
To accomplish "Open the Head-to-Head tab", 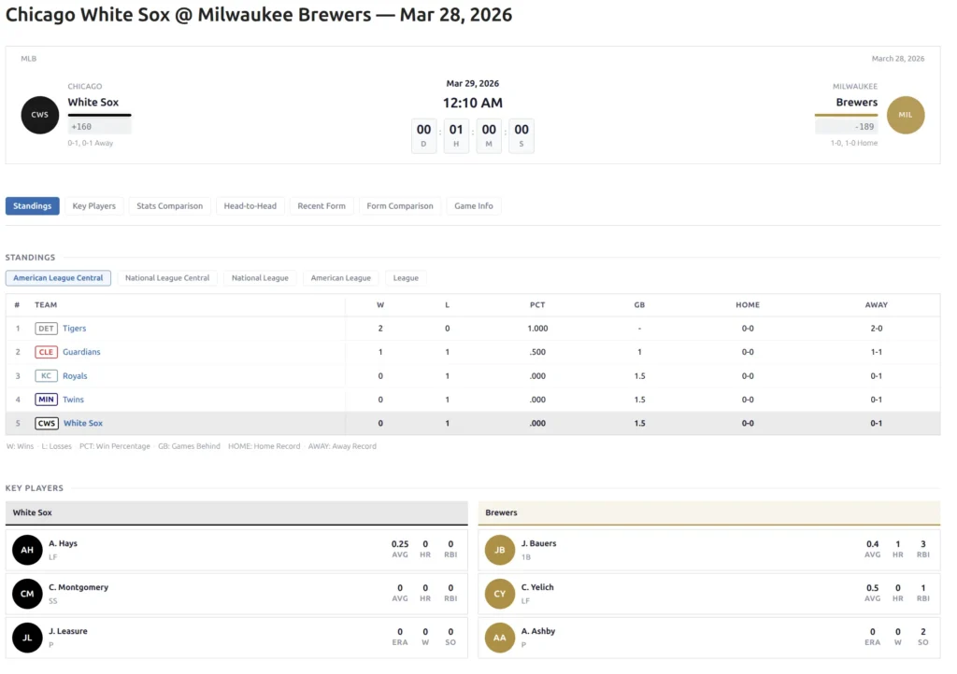I will click(250, 206).
